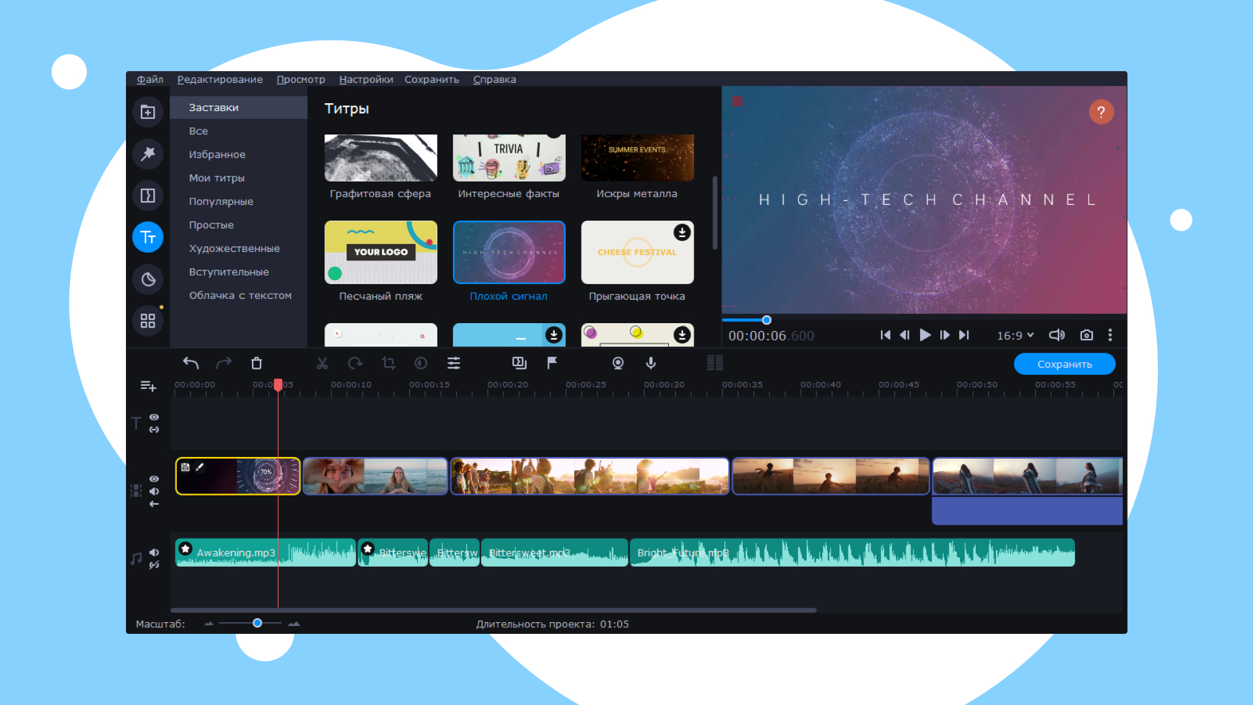Select the Все titles category

(238, 131)
